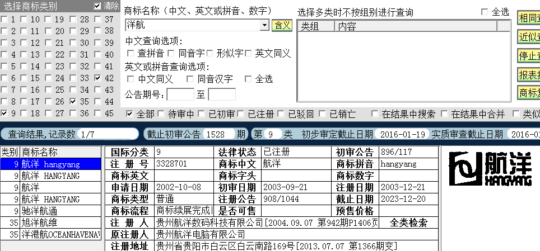Check the 已驳回 status filter
Screen dimensions: 540x251
pyautogui.click(x=281, y=114)
